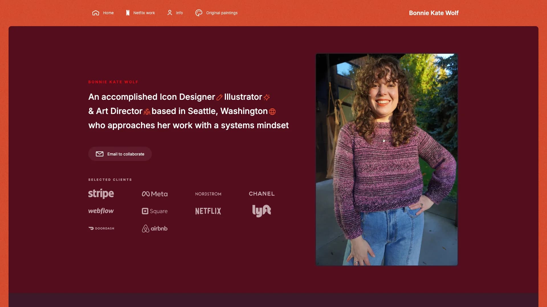
Task: Click the sparkle icon after Illustrator
Action: pos(267,98)
